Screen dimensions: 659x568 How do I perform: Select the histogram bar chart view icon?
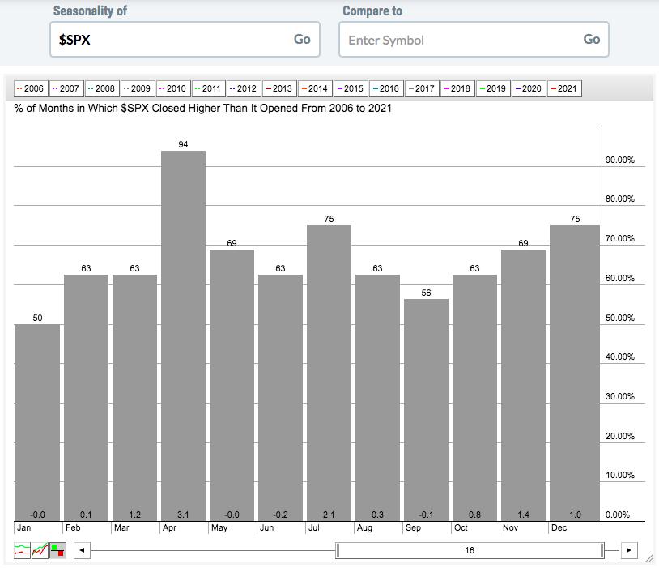57,551
